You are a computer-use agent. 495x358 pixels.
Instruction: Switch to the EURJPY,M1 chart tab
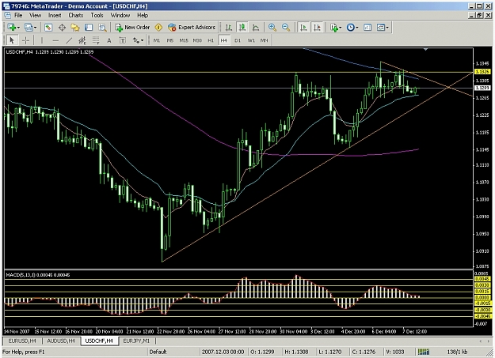tap(136, 341)
